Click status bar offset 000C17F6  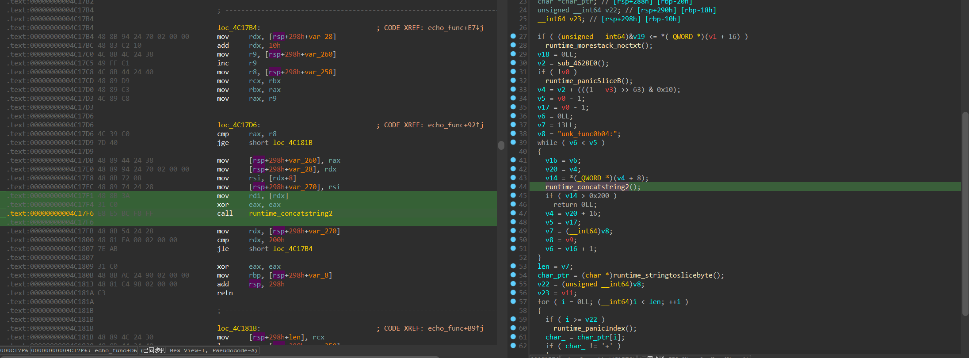click(x=15, y=350)
